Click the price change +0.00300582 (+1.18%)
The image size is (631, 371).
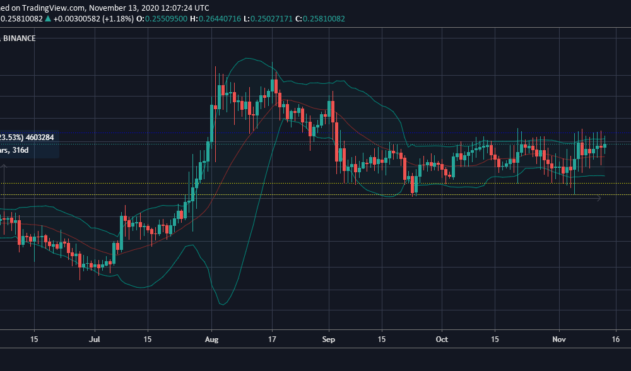coord(93,18)
